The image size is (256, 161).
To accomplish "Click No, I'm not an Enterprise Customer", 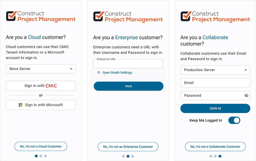I will click(128, 147).
